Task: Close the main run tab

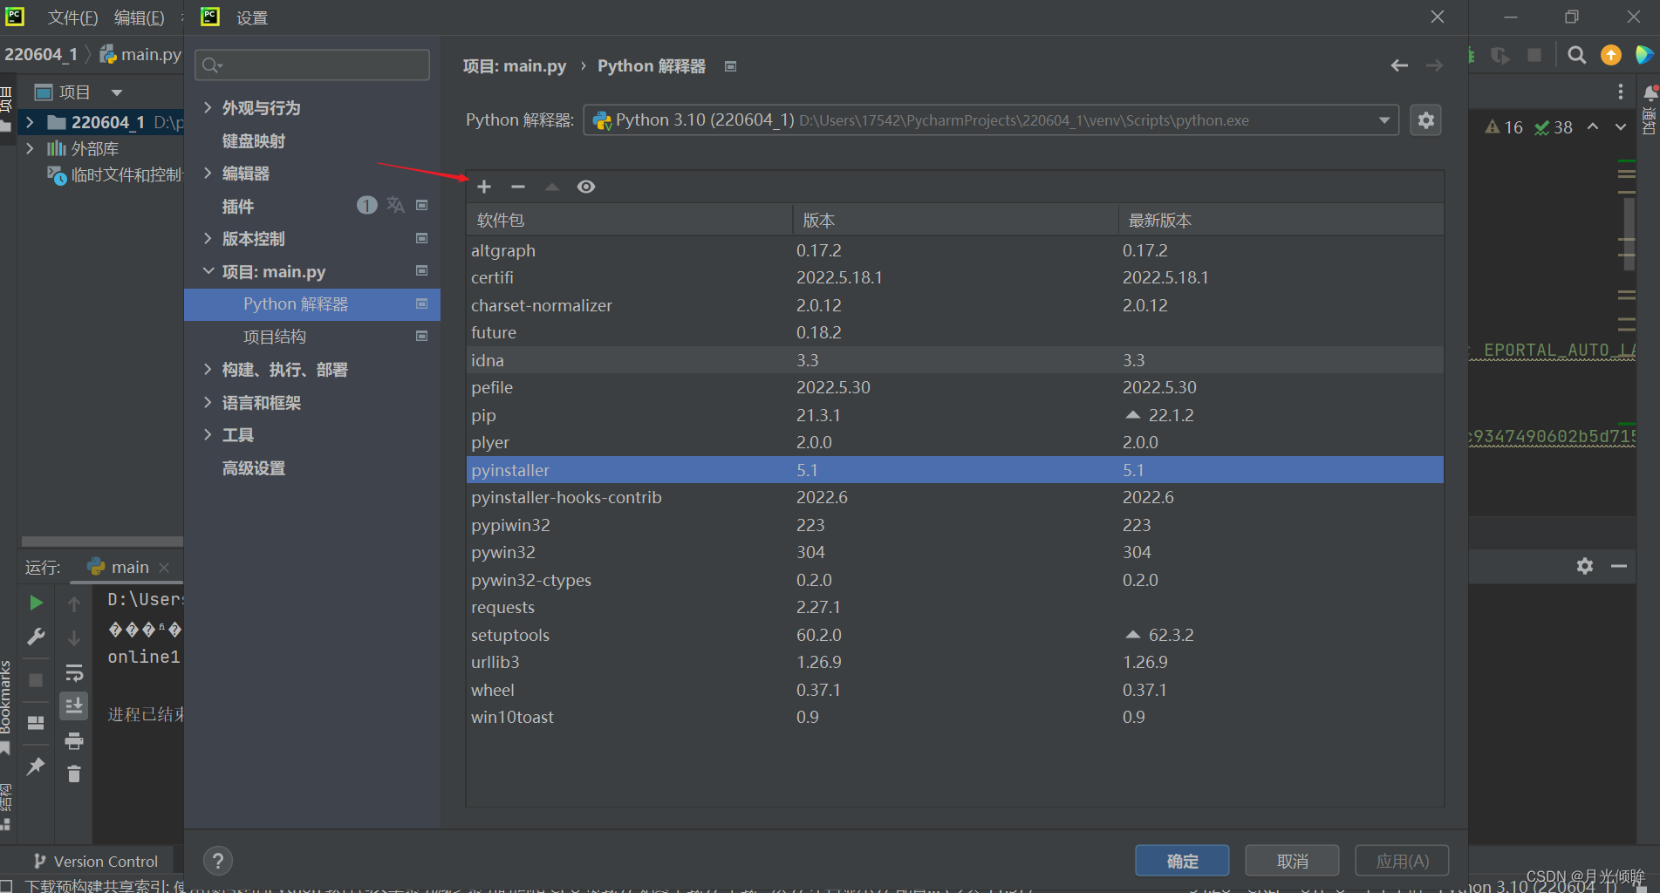Action: click(x=164, y=567)
